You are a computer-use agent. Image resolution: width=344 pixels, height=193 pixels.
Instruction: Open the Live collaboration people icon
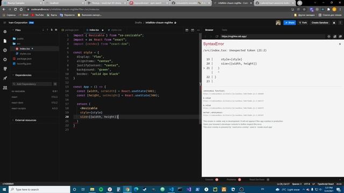[x=5, y=87]
